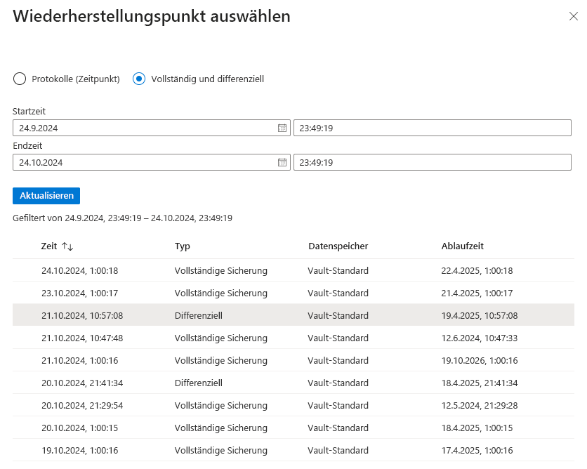Image resolution: width=587 pixels, height=469 pixels.
Task: Select the Vollständig und differenziell option
Action: (x=138, y=79)
